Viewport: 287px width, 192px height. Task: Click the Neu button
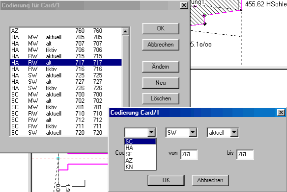[161, 83]
